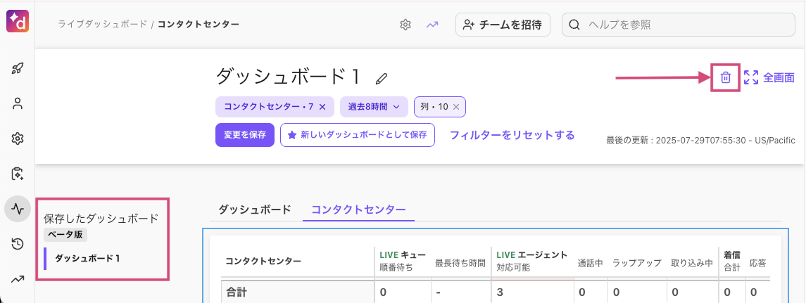806x303 pixels.
Task: Open the person profile sidebar icon
Action: pos(18,104)
